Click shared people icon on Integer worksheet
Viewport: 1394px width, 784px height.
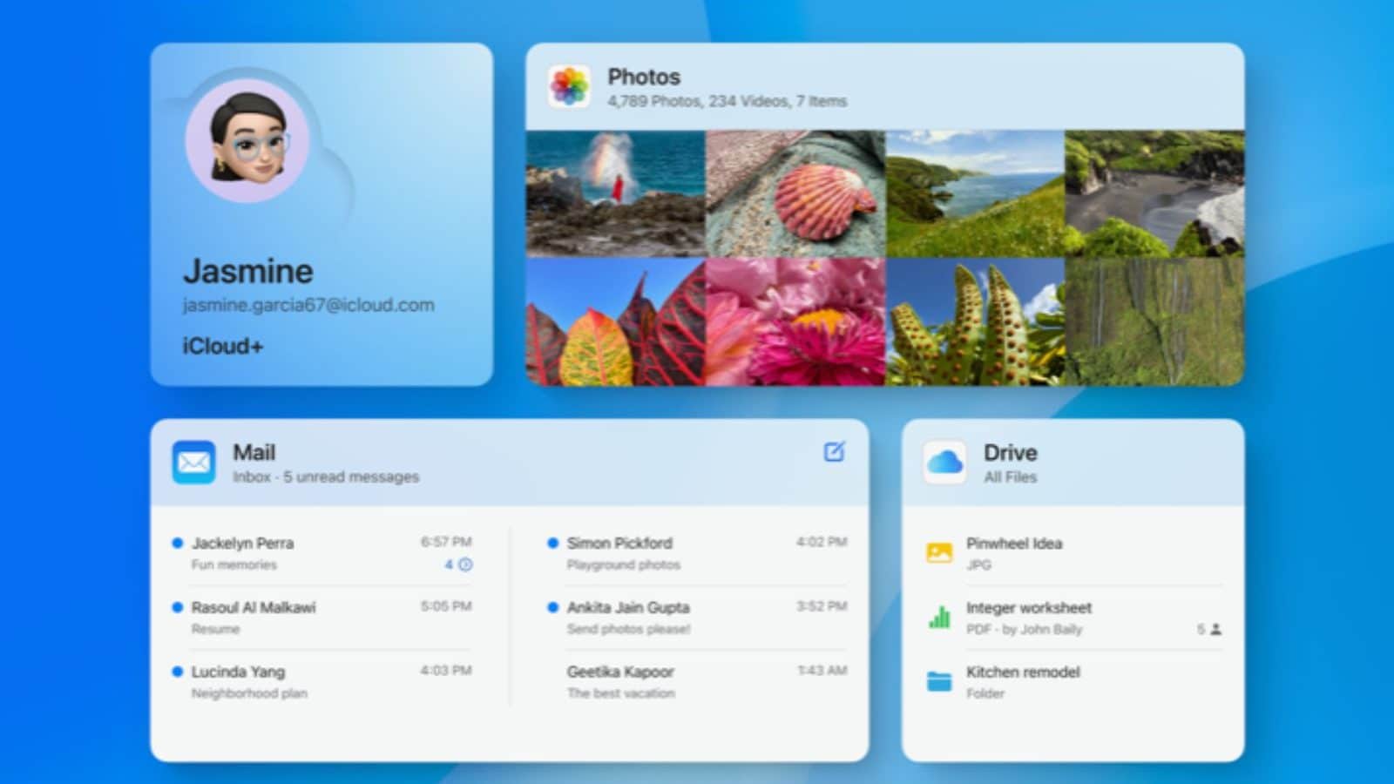(x=1216, y=629)
